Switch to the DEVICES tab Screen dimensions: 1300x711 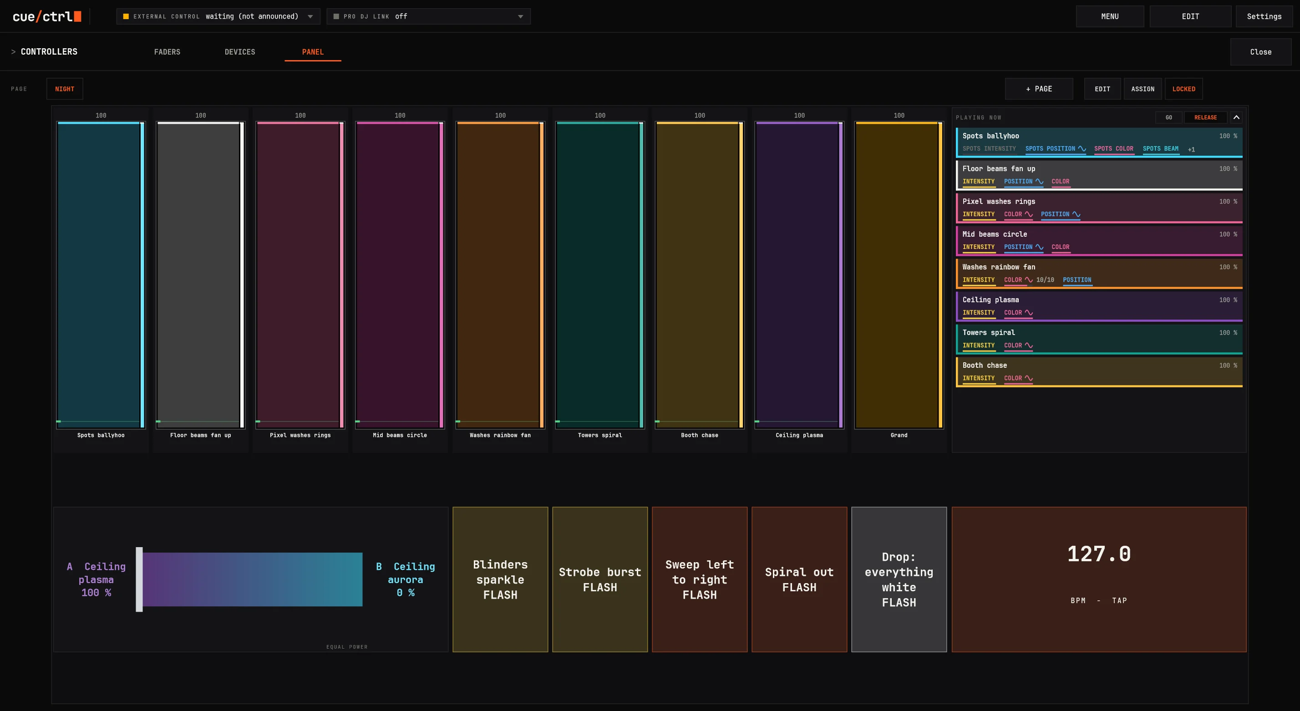240,52
